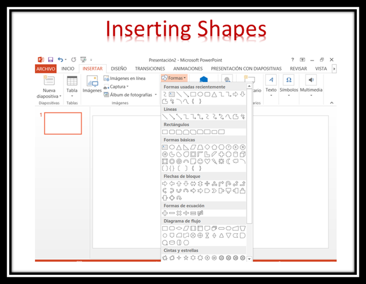
Task: Choose the donut ring shape
Action: point(172,161)
